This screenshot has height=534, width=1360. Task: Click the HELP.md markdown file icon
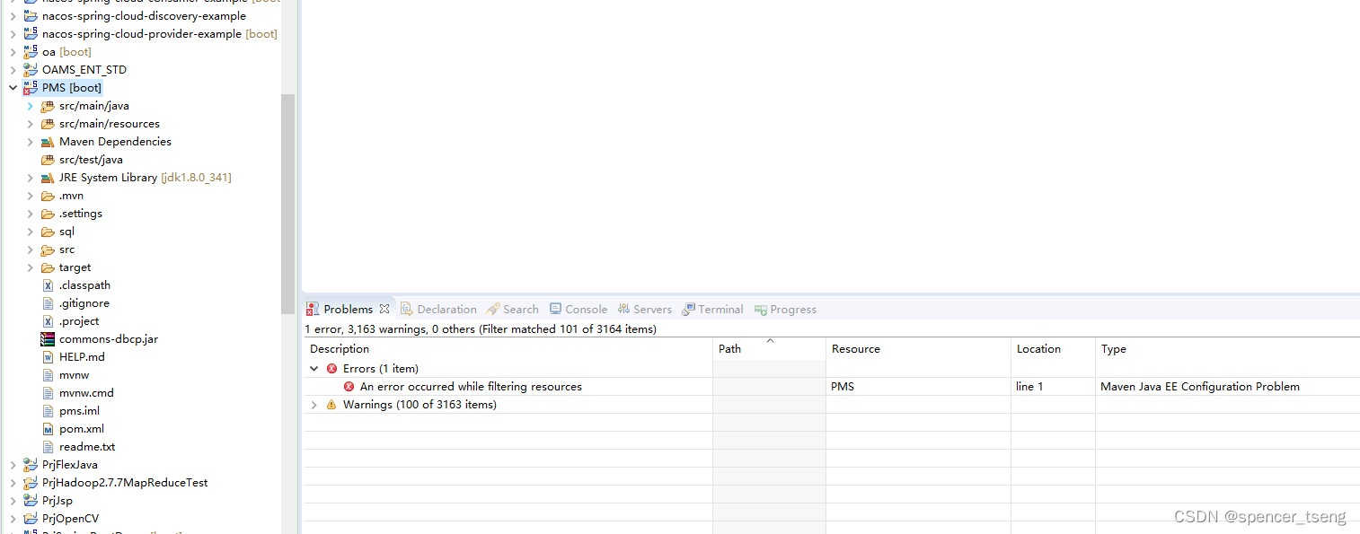48,356
